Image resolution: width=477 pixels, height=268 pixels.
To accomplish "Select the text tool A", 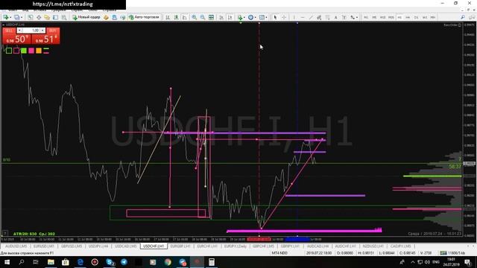I will [336, 17].
